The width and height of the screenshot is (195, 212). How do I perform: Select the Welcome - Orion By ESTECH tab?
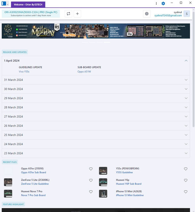coord(28,5)
